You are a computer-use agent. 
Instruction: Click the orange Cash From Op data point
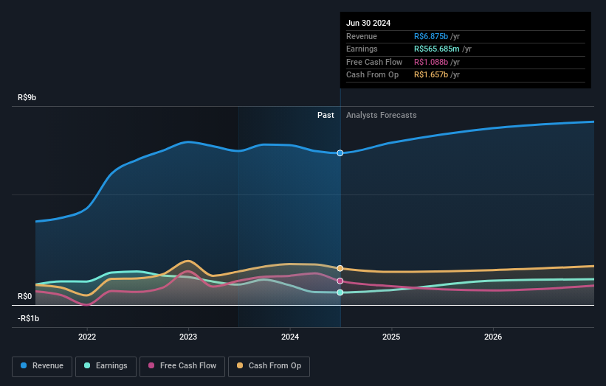point(340,268)
